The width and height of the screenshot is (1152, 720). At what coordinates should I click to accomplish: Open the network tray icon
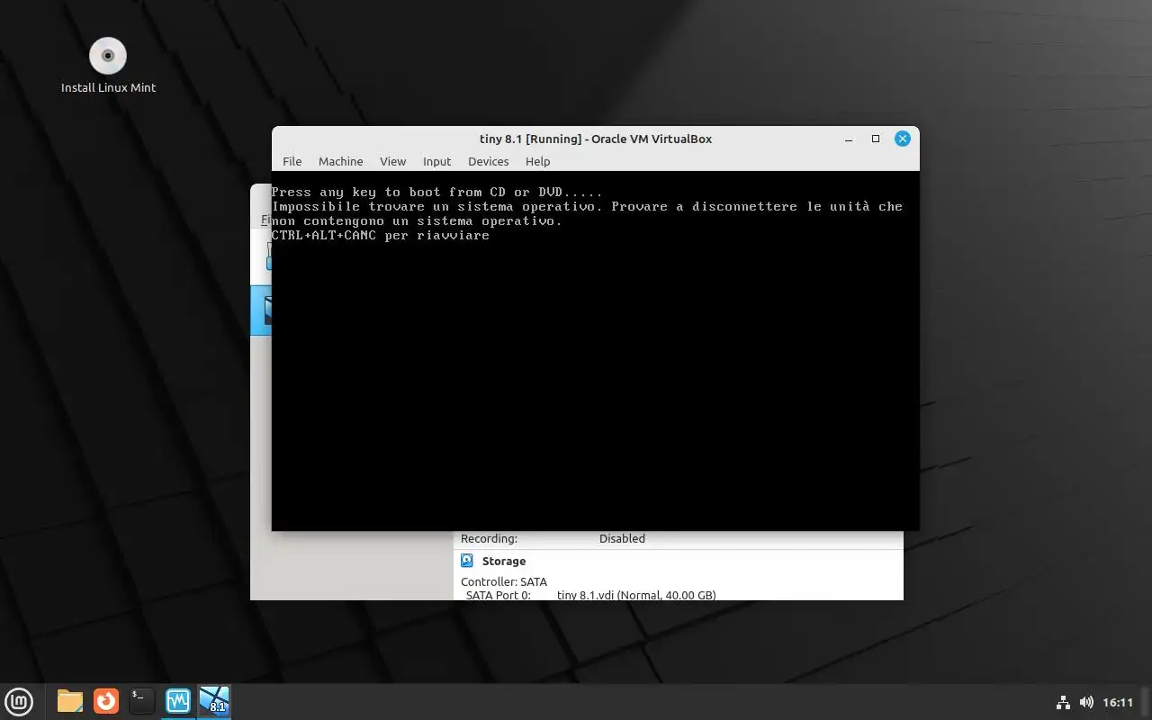point(1063,702)
